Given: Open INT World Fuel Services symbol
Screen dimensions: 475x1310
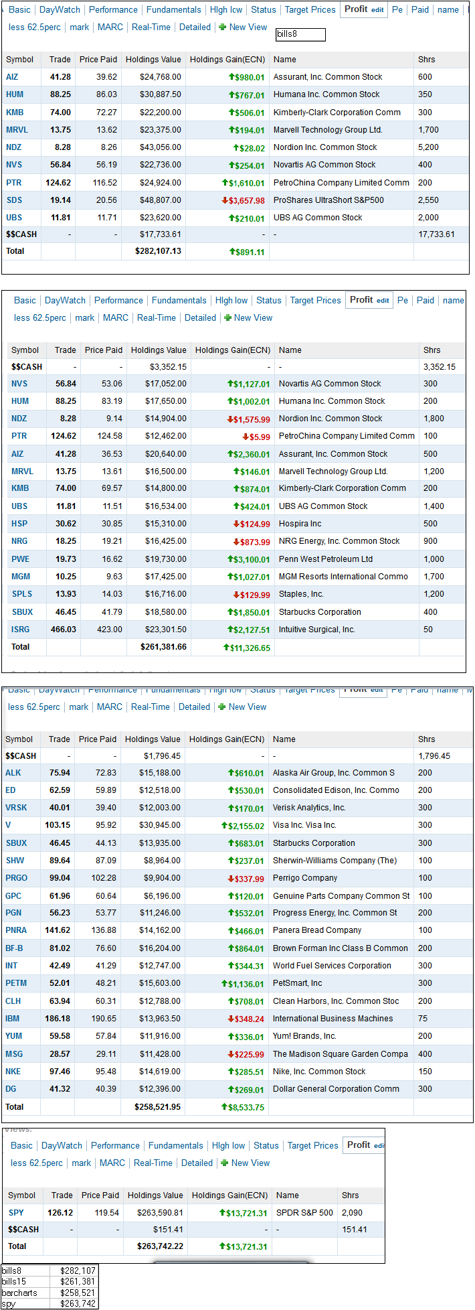Looking at the screenshot, I should [x=11, y=965].
